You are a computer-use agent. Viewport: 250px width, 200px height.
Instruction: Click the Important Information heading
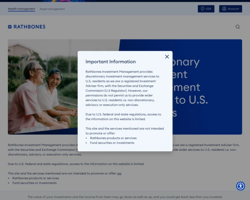[110, 62]
